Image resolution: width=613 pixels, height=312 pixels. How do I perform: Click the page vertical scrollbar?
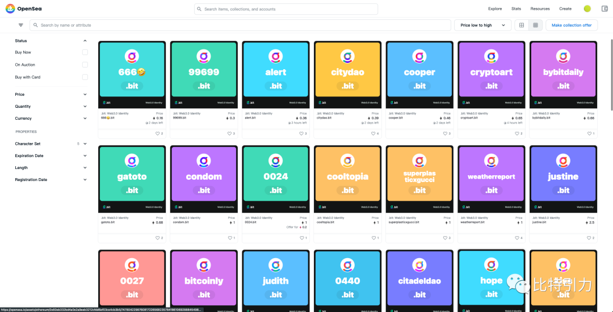611,74
